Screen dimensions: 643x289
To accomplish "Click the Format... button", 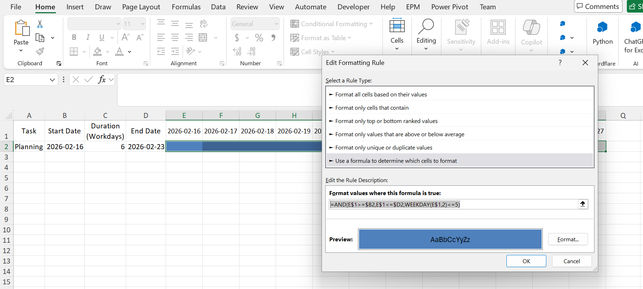I will (568, 239).
